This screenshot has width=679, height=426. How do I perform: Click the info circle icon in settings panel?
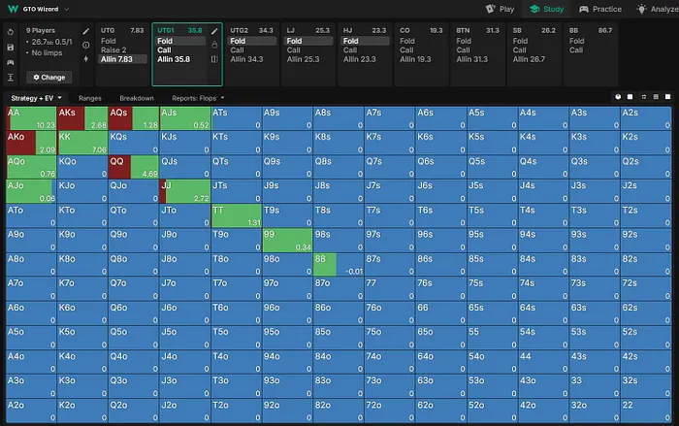click(86, 46)
